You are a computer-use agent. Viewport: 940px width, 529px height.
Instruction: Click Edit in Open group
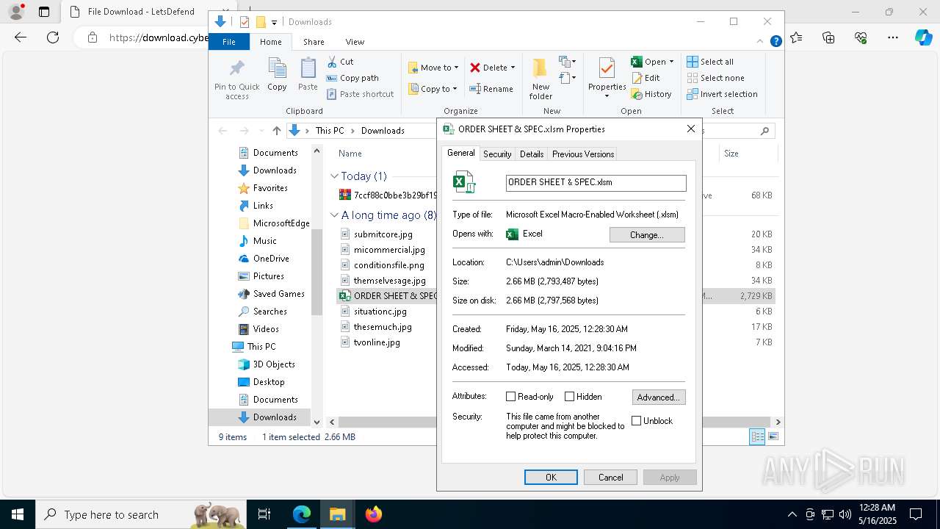tap(646, 78)
